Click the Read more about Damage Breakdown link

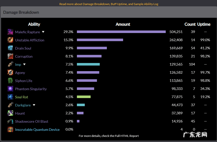[x=109, y=4]
